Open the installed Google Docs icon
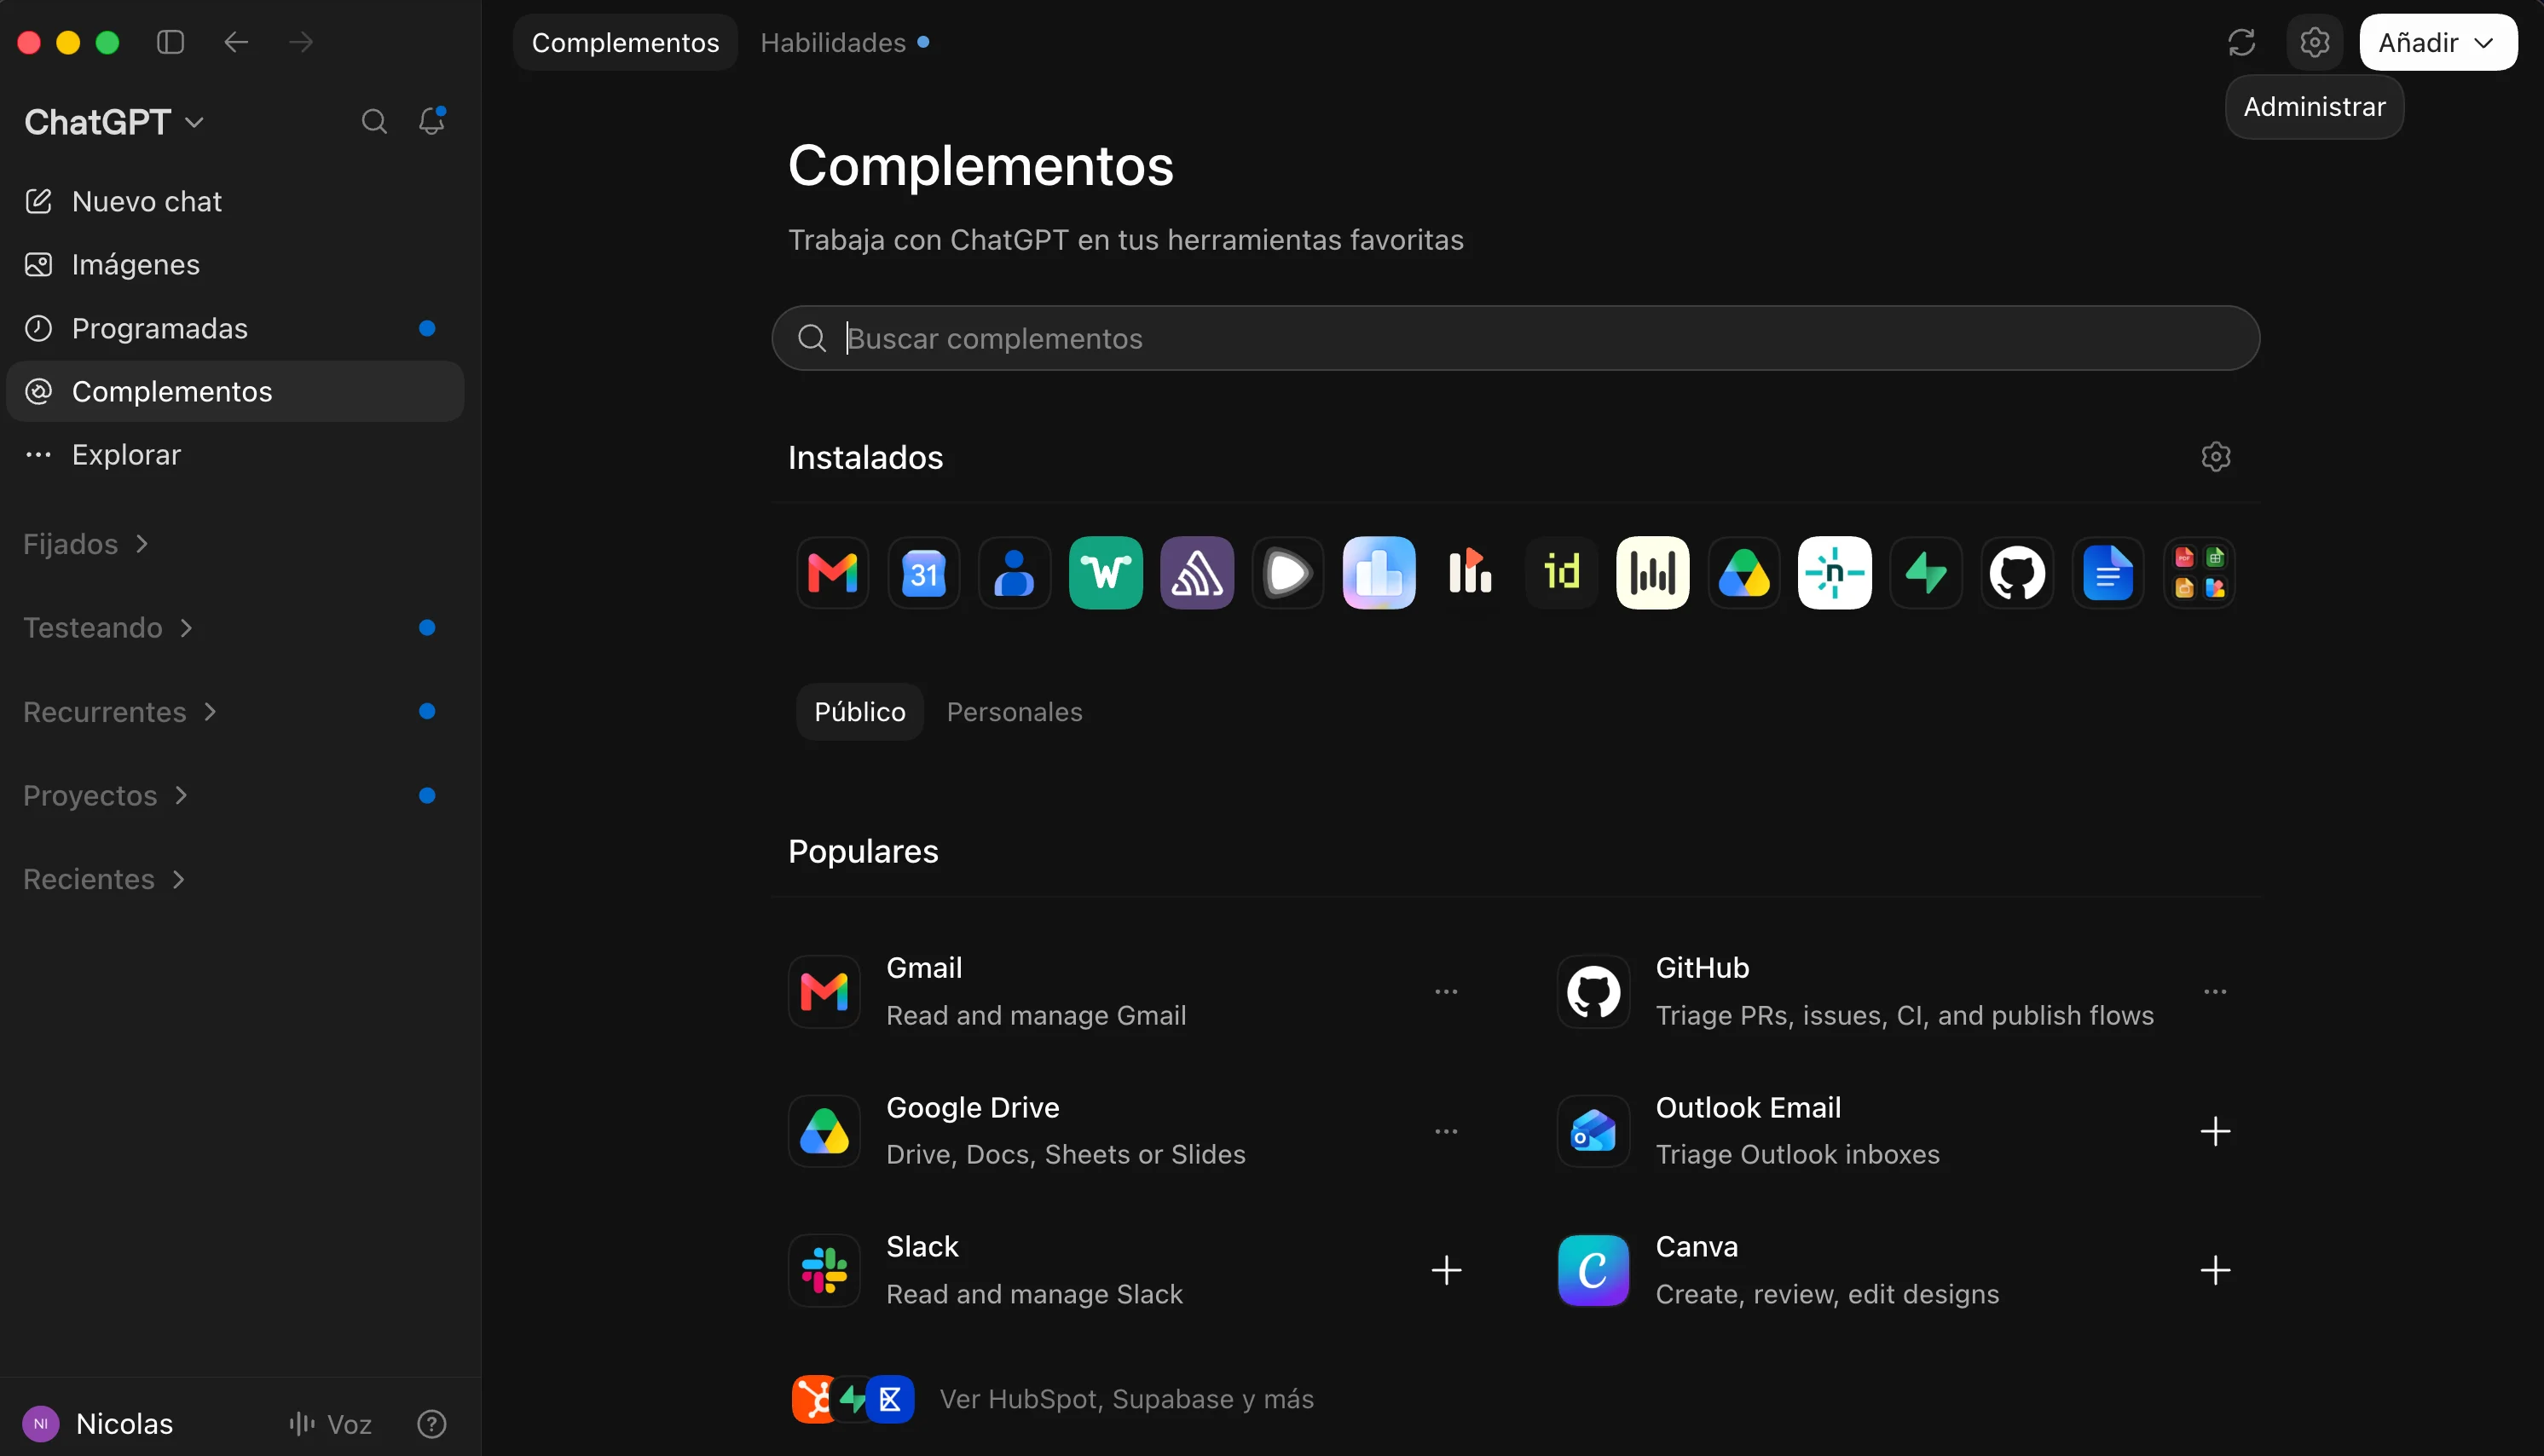 coord(2108,573)
